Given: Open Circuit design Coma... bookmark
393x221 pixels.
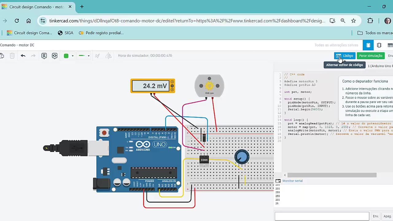Looking at the screenshot, I should coord(29,33).
